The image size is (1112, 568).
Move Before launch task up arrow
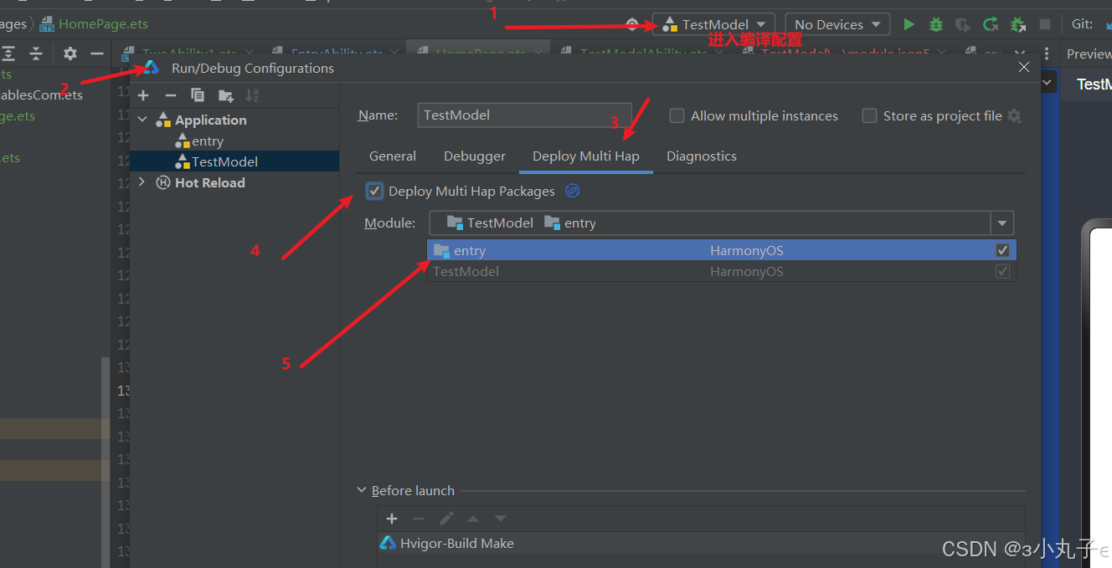tap(473, 519)
